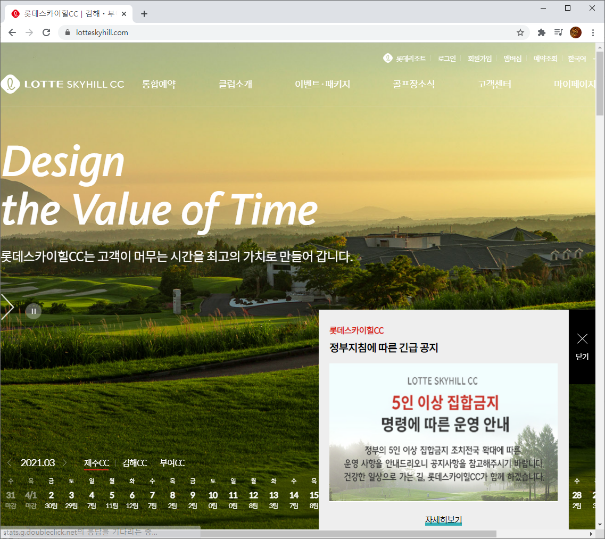This screenshot has height=539, width=605.
Task: Go to the previous month in the calendar
Action: click(10, 462)
